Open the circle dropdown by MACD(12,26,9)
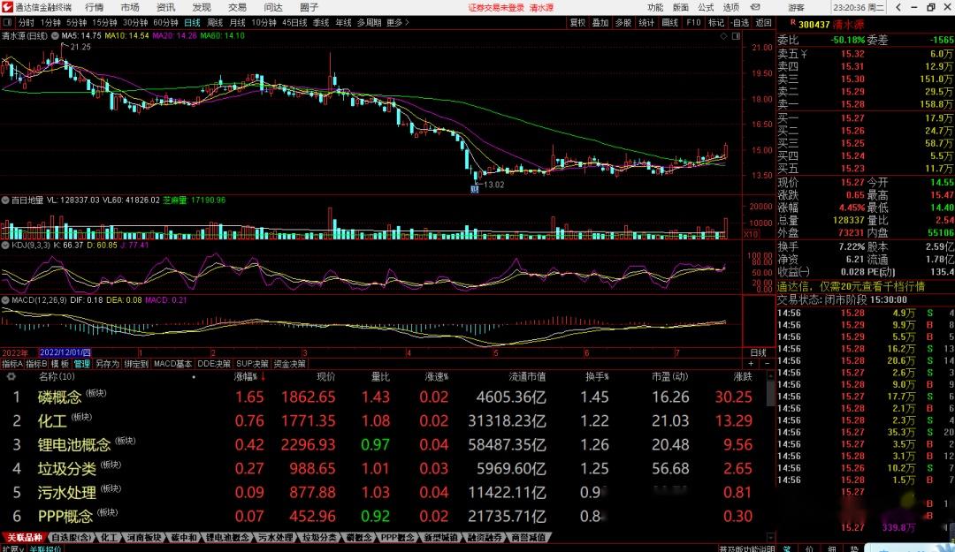955x552 pixels. pyautogui.click(x=5, y=300)
